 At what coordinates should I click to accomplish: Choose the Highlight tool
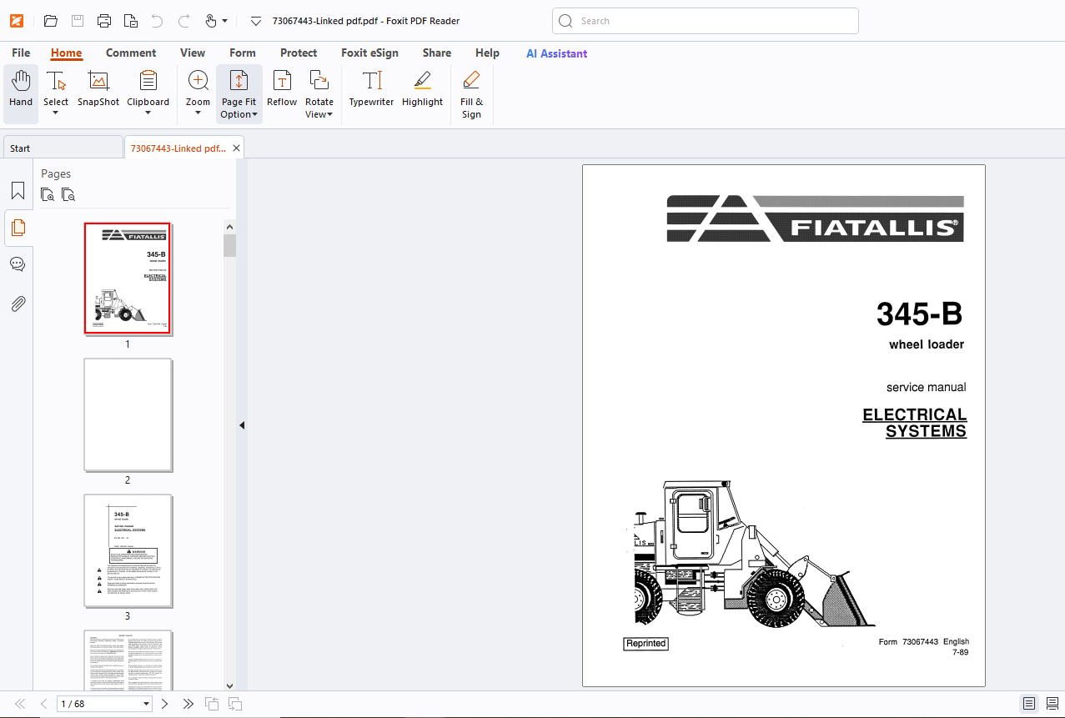422,89
